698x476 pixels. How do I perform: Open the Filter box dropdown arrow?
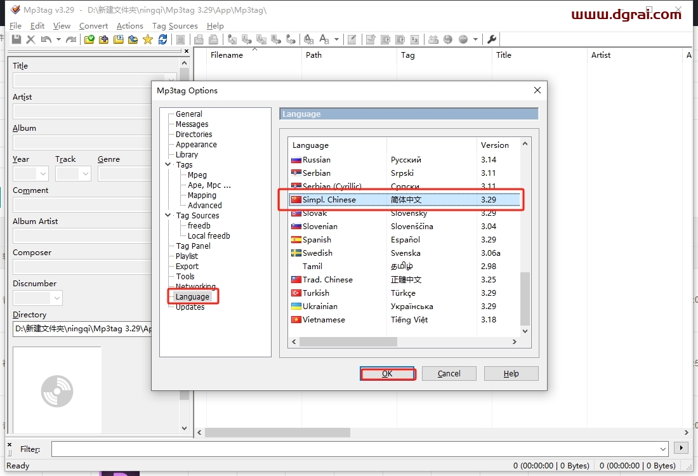pyautogui.click(x=663, y=449)
